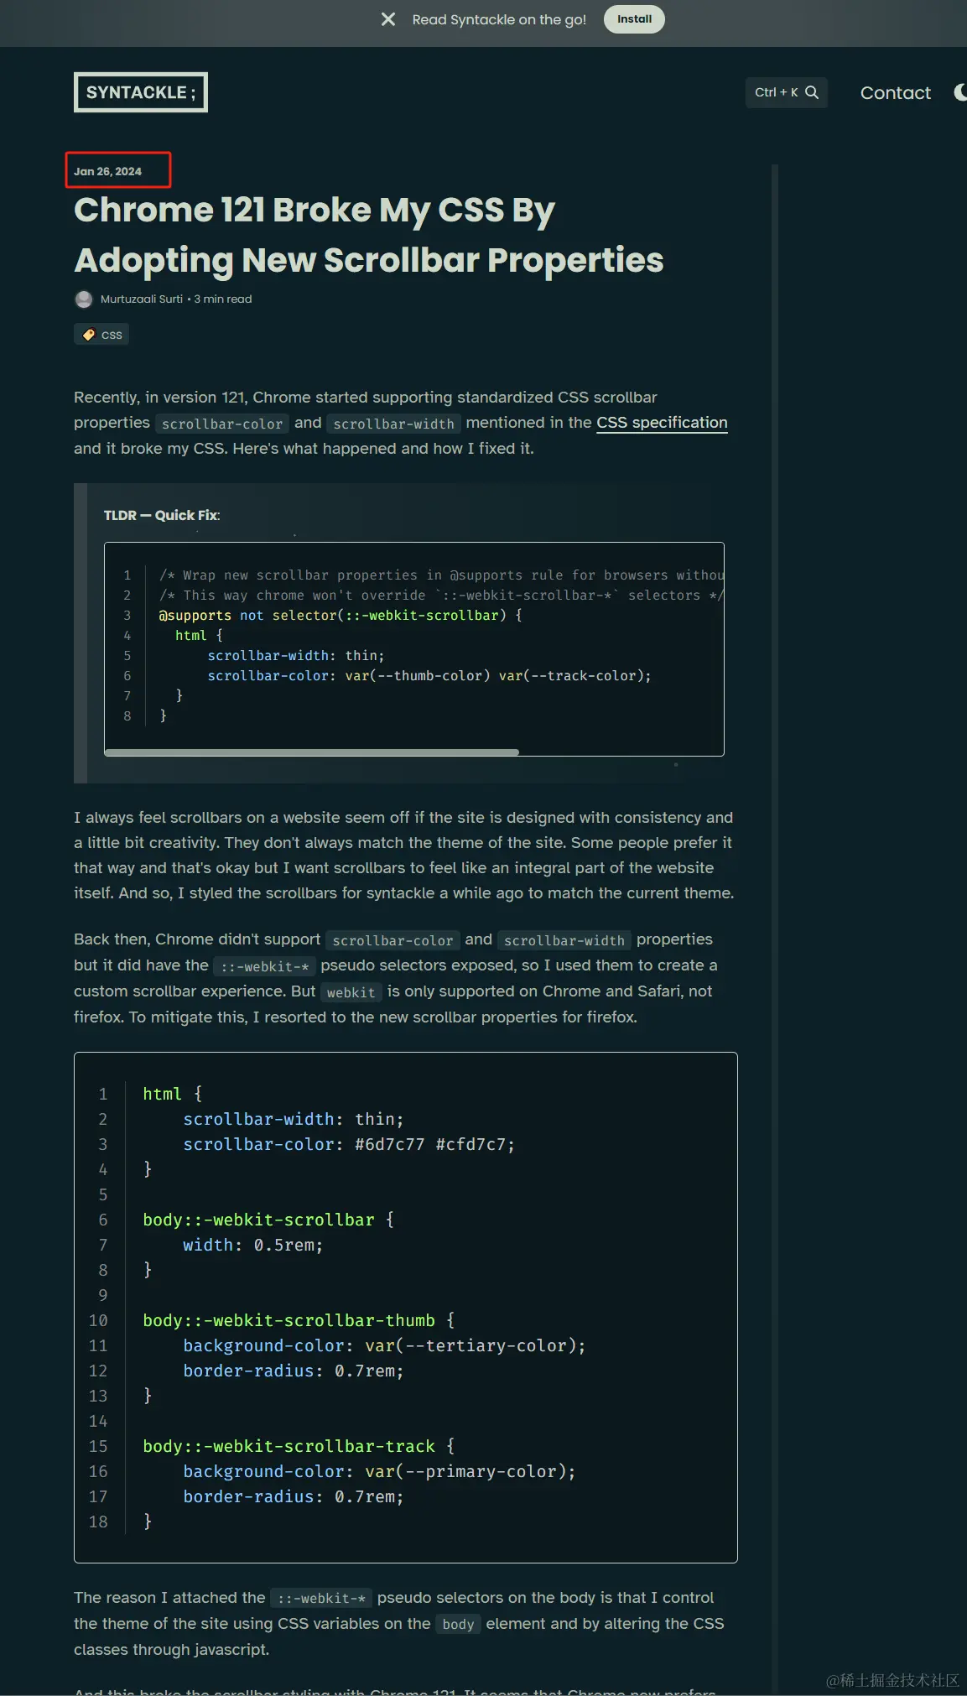Screen dimensions: 967x1696
Task: Click the Install button in the banner
Action: coord(634,19)
